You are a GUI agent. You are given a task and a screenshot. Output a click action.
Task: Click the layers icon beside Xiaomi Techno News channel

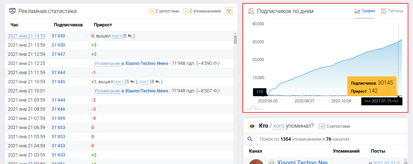pyautogui.click(x=272, y=162)
